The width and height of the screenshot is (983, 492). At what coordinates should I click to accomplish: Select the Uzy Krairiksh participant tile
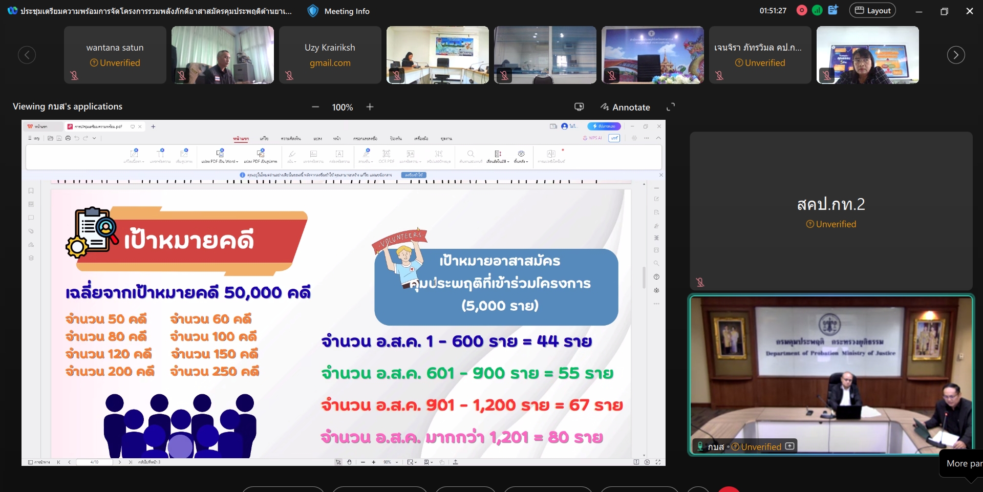330,55
